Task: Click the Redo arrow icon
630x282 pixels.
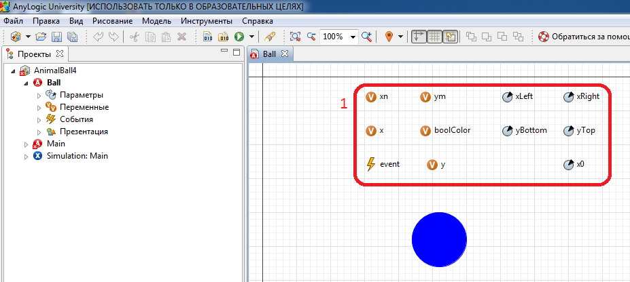Action: tap(113, 37)
